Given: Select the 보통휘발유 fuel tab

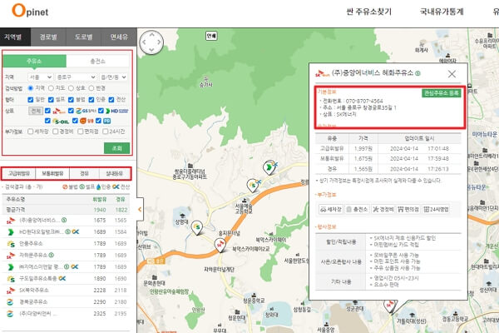Looking at the screenshot, I should (x=52, y=173).
